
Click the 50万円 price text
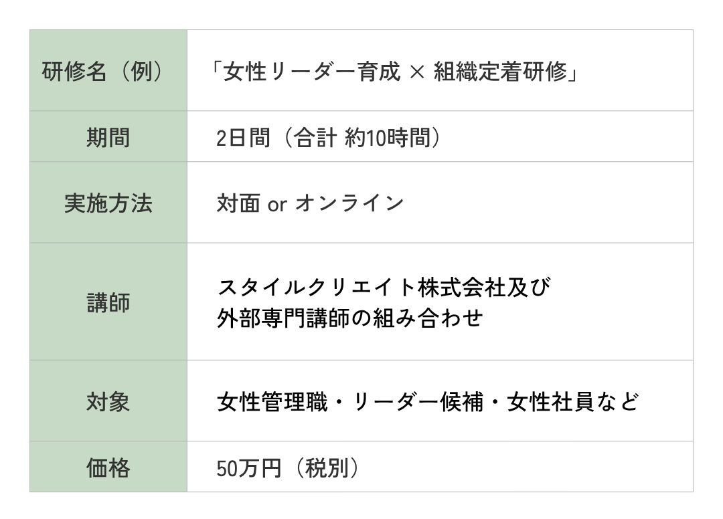[248, 468]
